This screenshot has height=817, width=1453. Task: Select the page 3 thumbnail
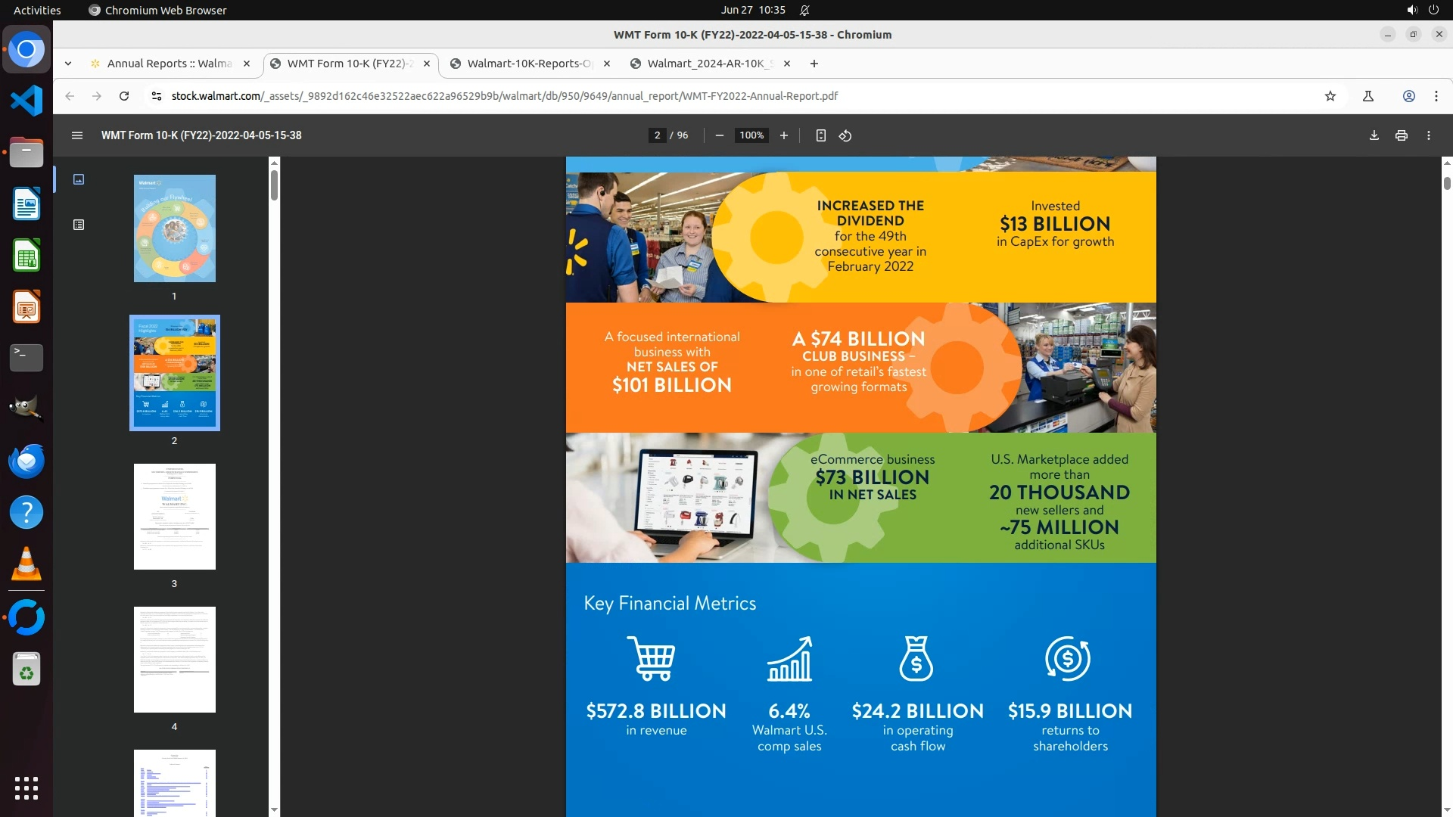coord(174,517)
